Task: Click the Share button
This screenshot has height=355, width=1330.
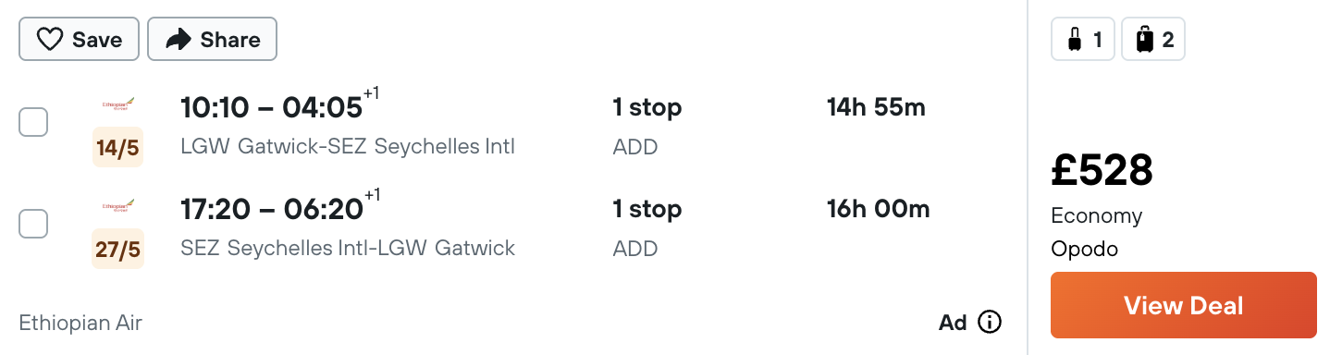Action: 212,40
